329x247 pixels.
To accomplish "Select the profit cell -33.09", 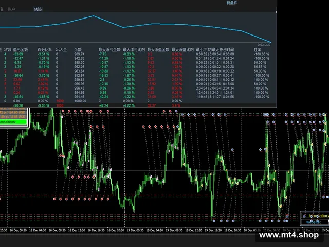I will 18,54.
